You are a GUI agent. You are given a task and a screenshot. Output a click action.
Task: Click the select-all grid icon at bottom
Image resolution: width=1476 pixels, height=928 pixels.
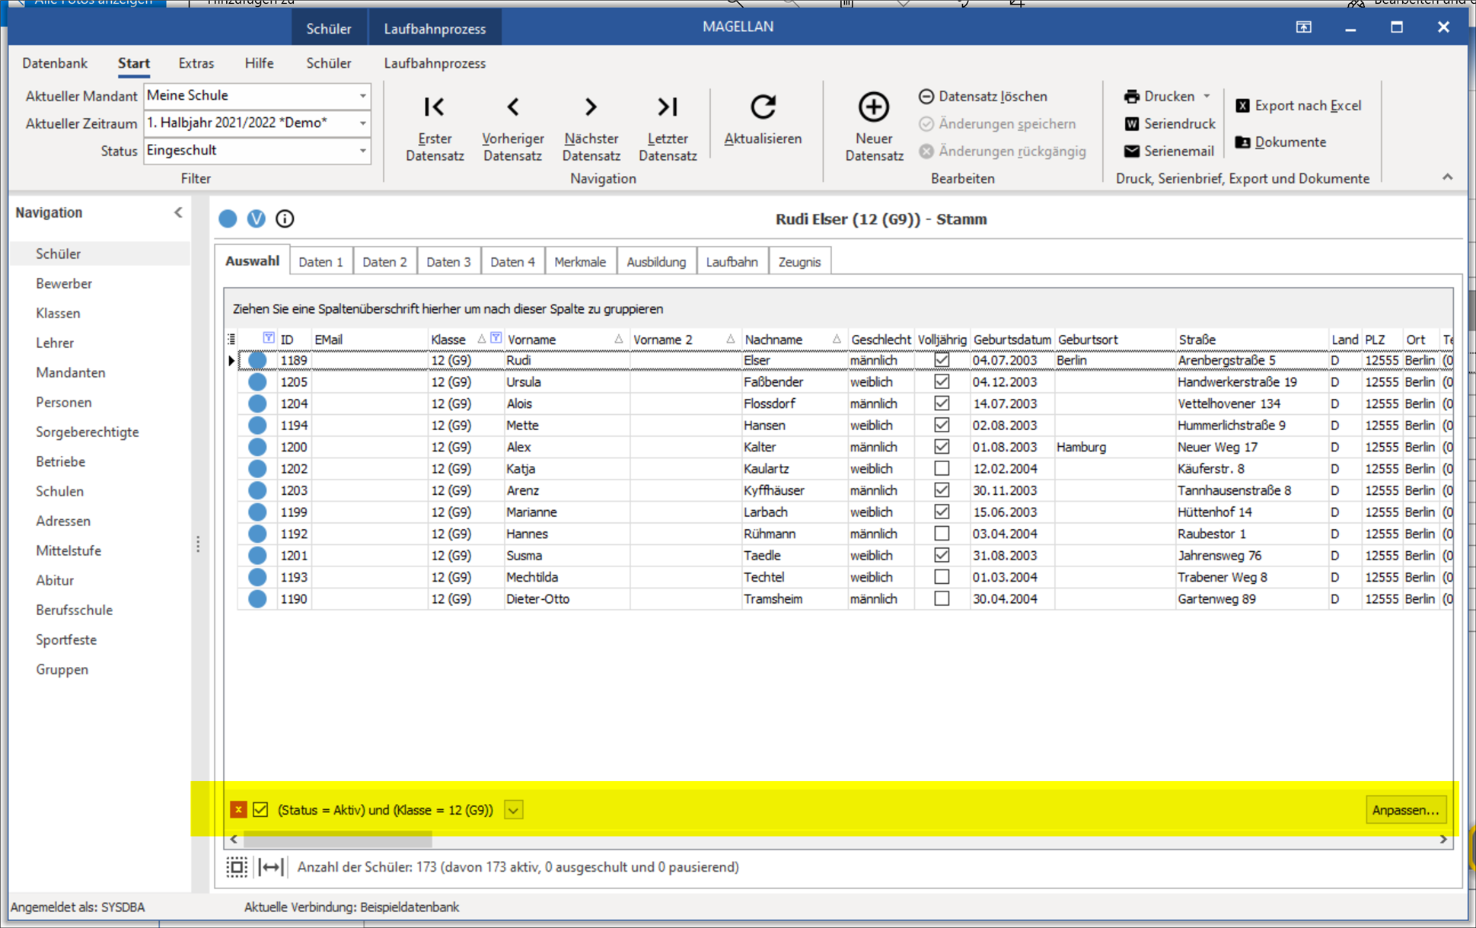click(237, 867)
